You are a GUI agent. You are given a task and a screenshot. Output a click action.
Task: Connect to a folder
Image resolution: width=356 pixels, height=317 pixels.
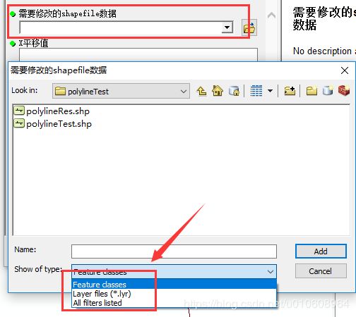[x=290, y=91]
